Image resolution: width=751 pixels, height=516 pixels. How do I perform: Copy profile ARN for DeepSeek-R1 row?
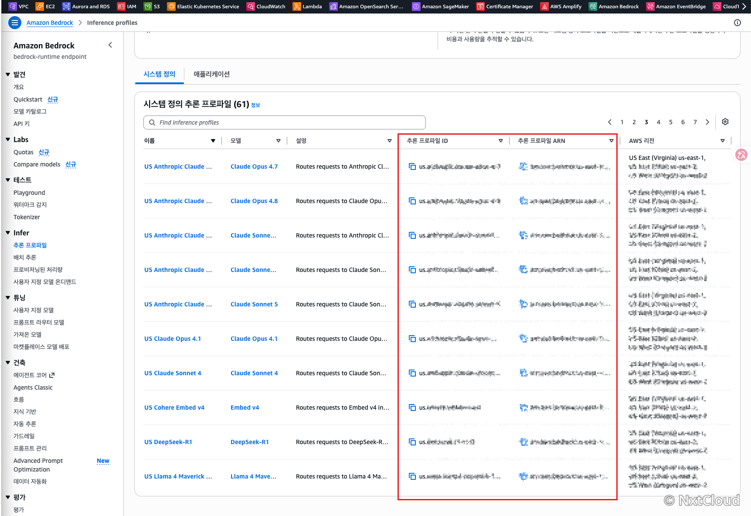click(523, 442)
